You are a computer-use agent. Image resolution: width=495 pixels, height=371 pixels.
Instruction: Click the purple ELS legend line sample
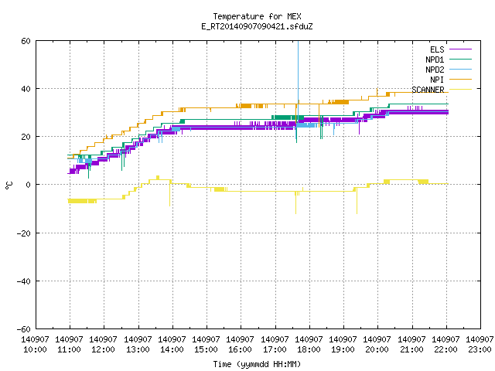460,49
